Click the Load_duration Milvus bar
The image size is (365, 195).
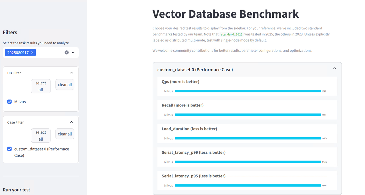248,138
